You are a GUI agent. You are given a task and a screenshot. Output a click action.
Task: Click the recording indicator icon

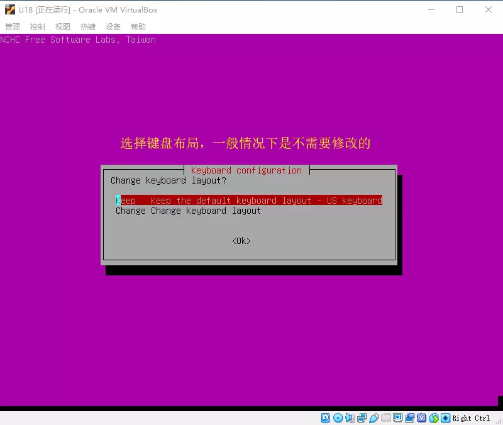(x=410, y=418)
